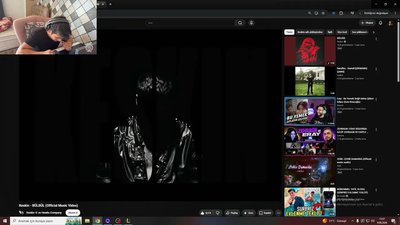Switch to Chrome on the taskbar

point(97,221)
